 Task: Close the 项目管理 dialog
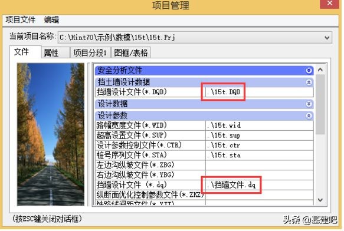[x=330, y=4]
